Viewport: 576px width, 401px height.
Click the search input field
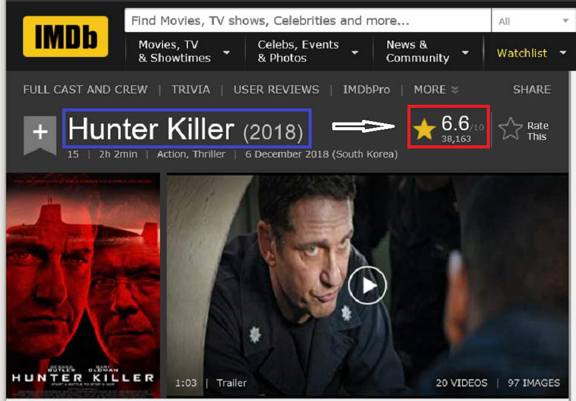click(x=308, y=21)
